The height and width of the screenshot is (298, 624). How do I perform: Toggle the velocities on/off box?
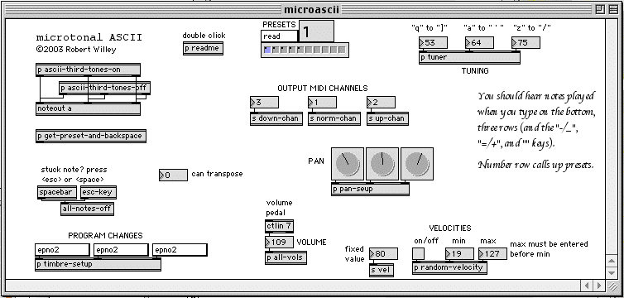pyautogui.click(x=418, y=253)
